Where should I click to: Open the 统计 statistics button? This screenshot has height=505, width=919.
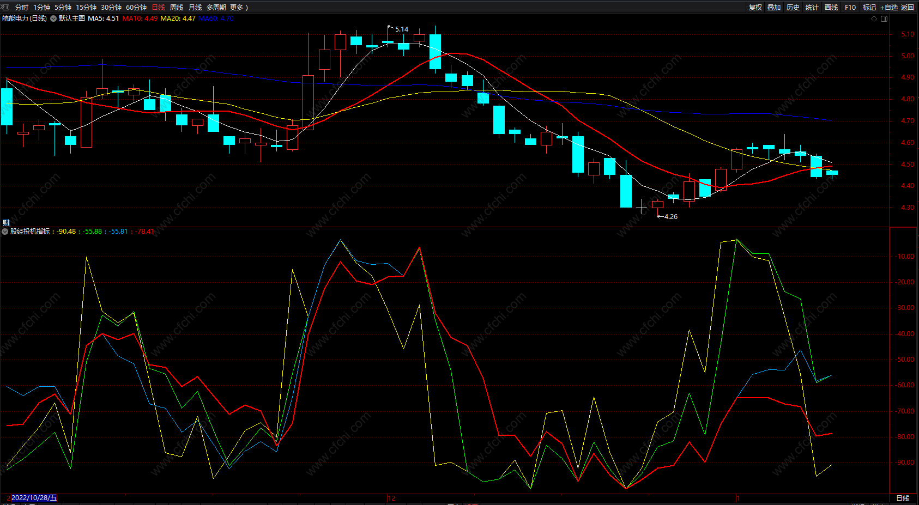(x=812, y=8)
